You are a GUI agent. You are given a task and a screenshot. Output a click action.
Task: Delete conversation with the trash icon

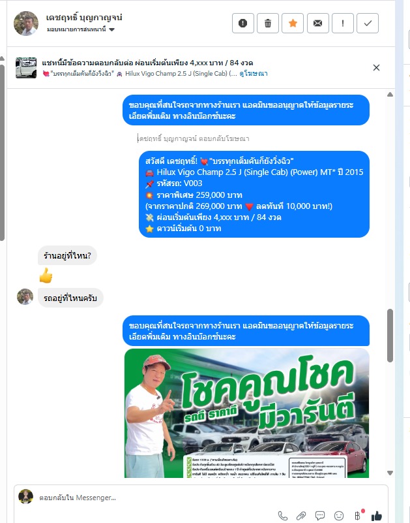click(x=268, y=23)
